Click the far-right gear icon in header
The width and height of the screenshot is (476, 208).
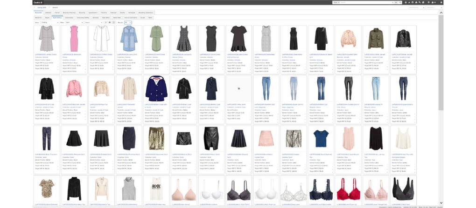[441, 2]
